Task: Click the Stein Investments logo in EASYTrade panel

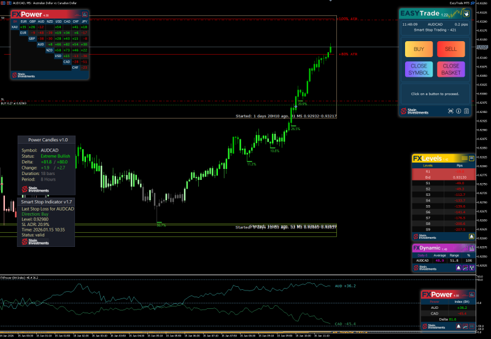Action: coord(415,111)
